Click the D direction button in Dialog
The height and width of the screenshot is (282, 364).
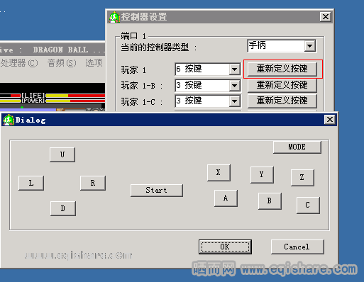63,208
